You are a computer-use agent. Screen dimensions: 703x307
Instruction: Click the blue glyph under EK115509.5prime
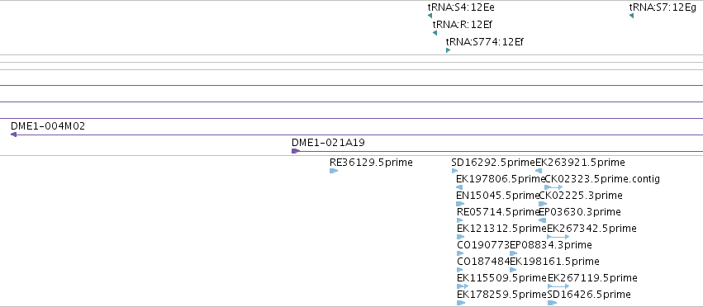coord(463,286)
